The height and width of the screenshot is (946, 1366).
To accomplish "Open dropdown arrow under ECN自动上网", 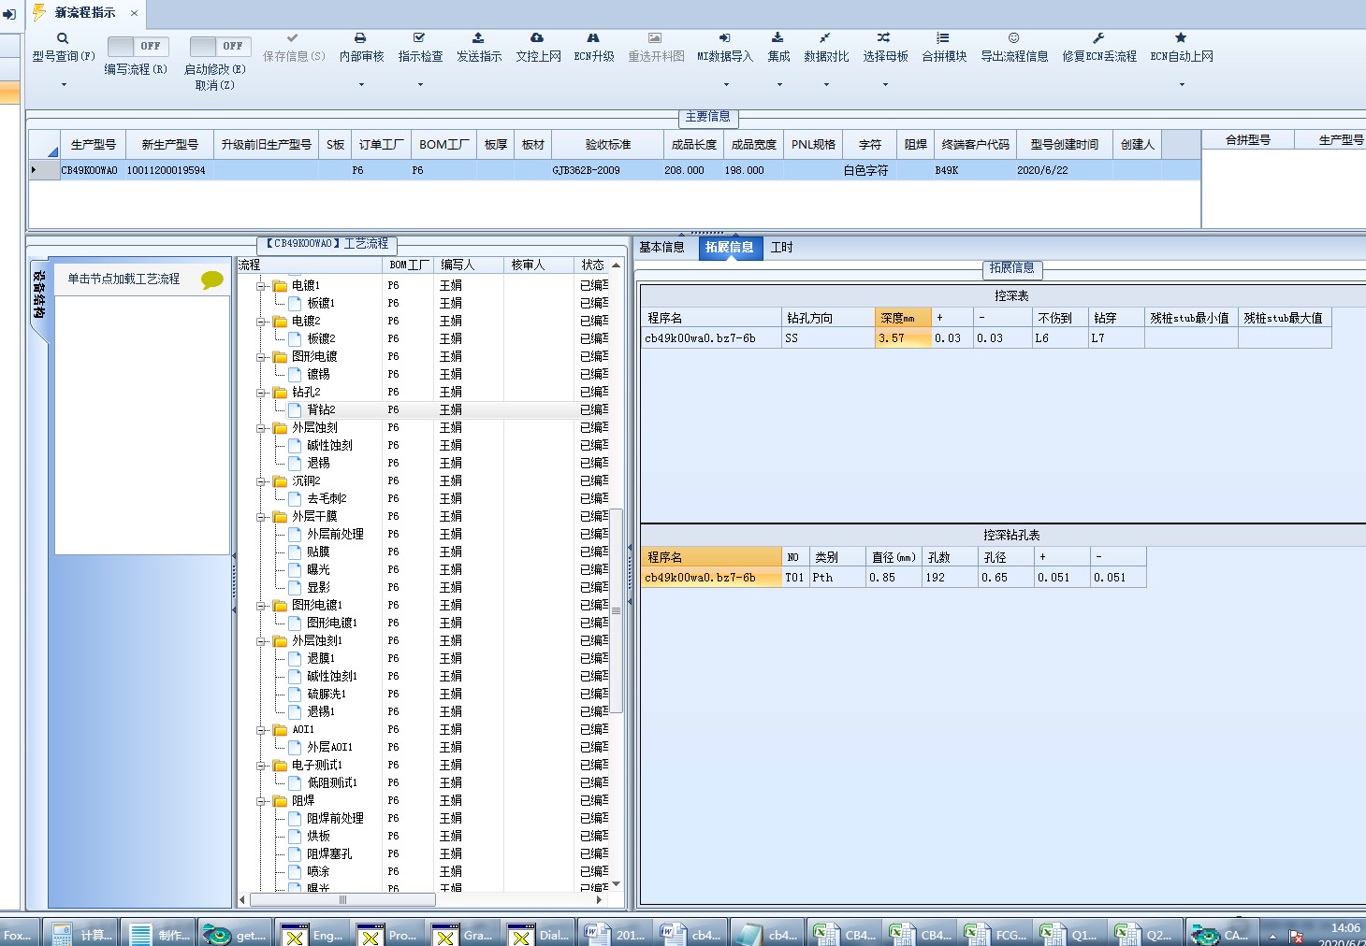I will coord(1182,85).
